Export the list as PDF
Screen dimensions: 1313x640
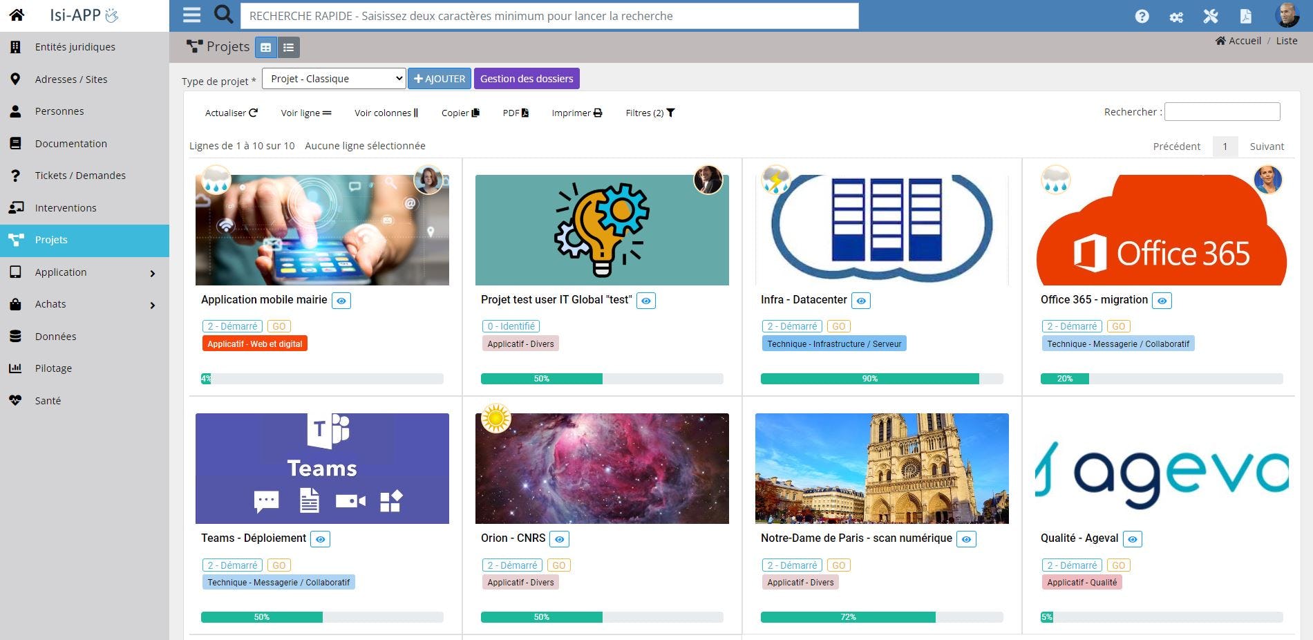[x=515, y=113]
